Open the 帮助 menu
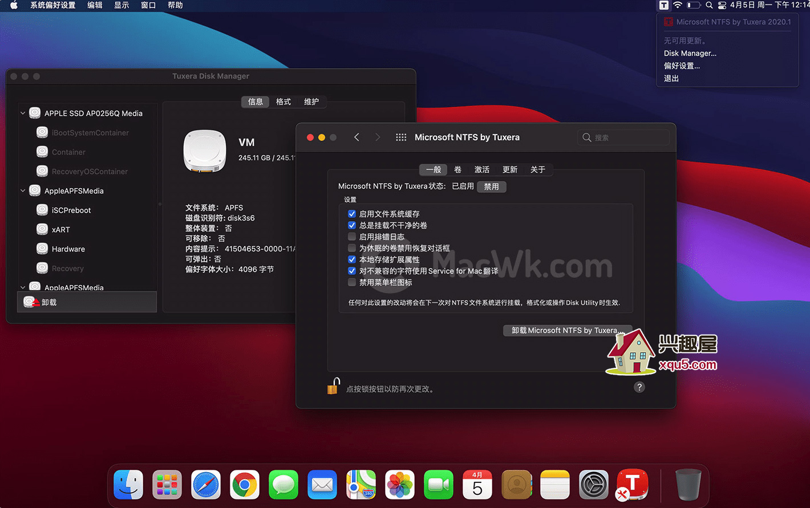 [x=175, y=5]
